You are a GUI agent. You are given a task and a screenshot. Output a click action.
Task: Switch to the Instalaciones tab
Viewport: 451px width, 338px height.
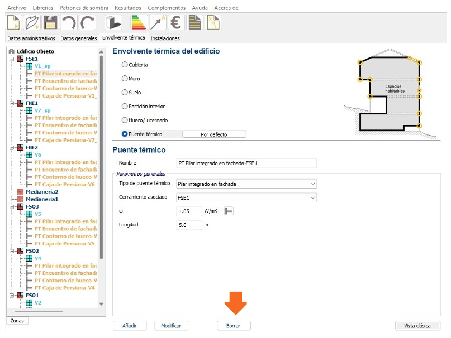click(x=165, y=38)
